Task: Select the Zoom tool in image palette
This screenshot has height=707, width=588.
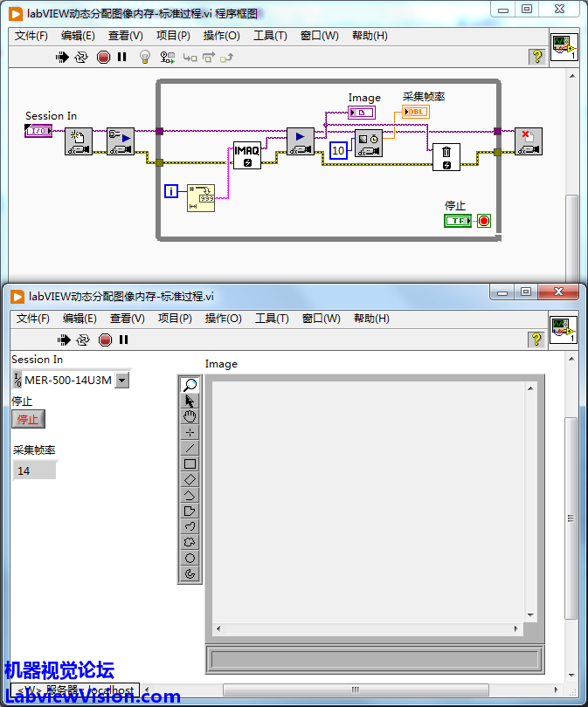Action: point(190,385)
